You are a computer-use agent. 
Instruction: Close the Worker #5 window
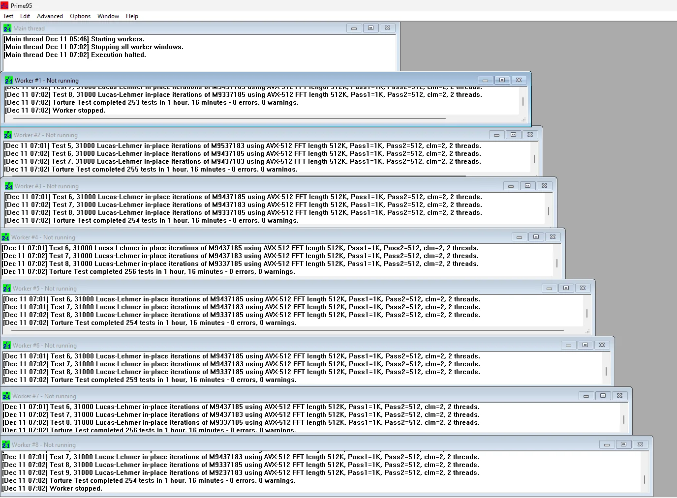583,288
